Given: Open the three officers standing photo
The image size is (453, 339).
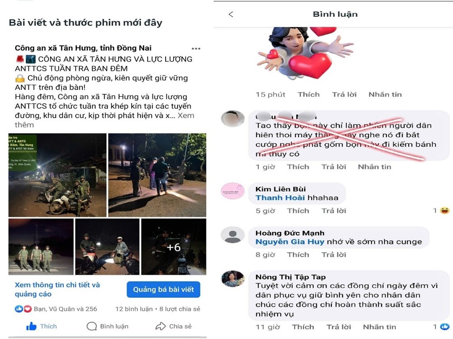Looking at the screenshot, I should (41, 247).
